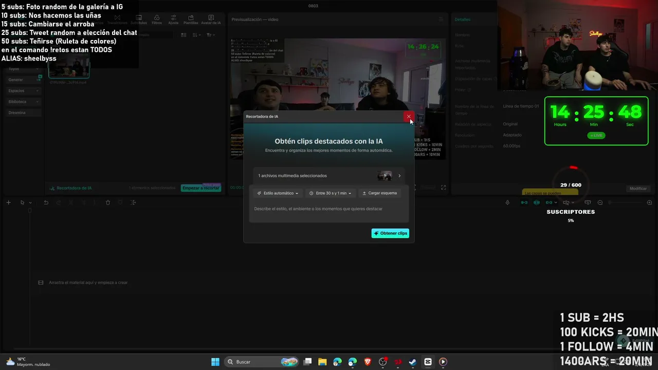The image size is (658, 370).
Task: Delete the selected timeline clip
Action: (108, 202)
